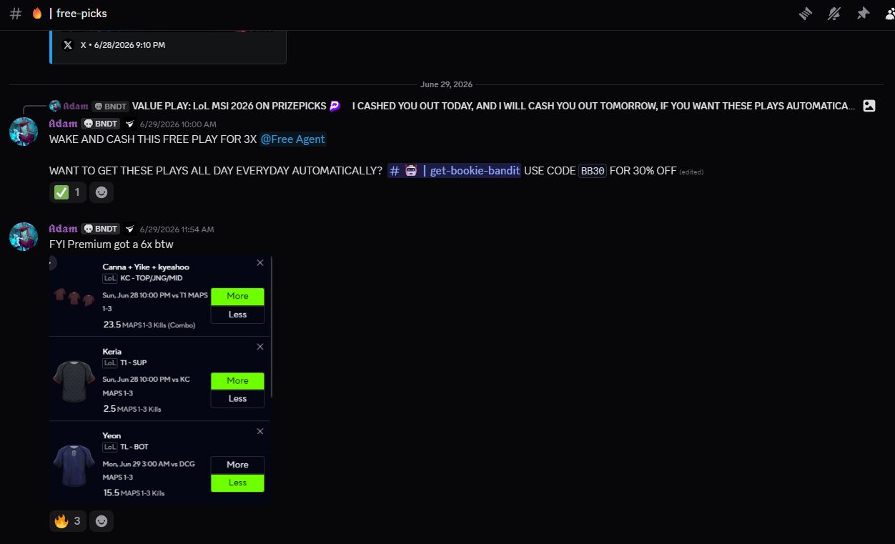The image size is (895, 544).
Task: Open pinned messages pin icon
Action: tap(863, 14)
